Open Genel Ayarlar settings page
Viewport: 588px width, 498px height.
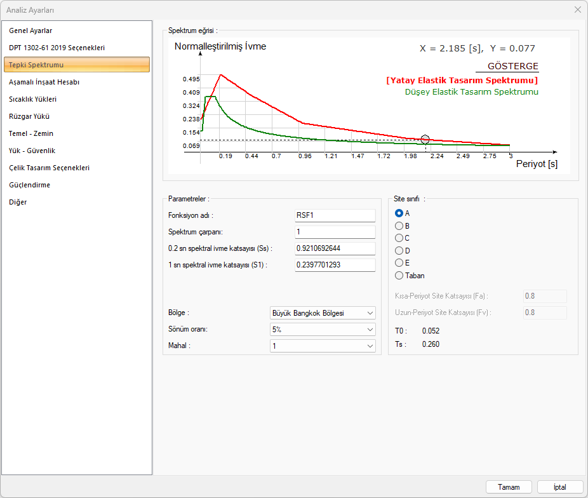coord(30,30)
